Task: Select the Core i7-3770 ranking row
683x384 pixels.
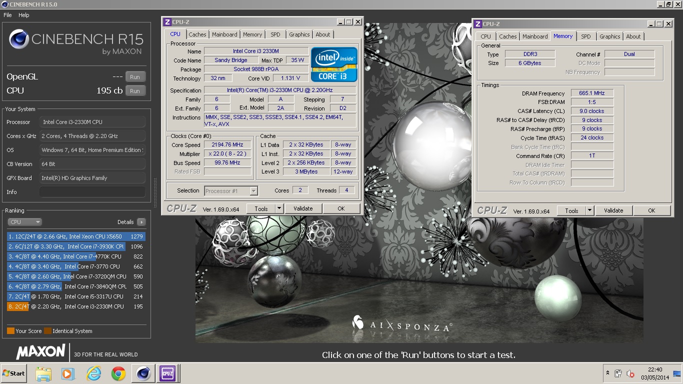Action: pyautogui.click(x=75, y=266)
